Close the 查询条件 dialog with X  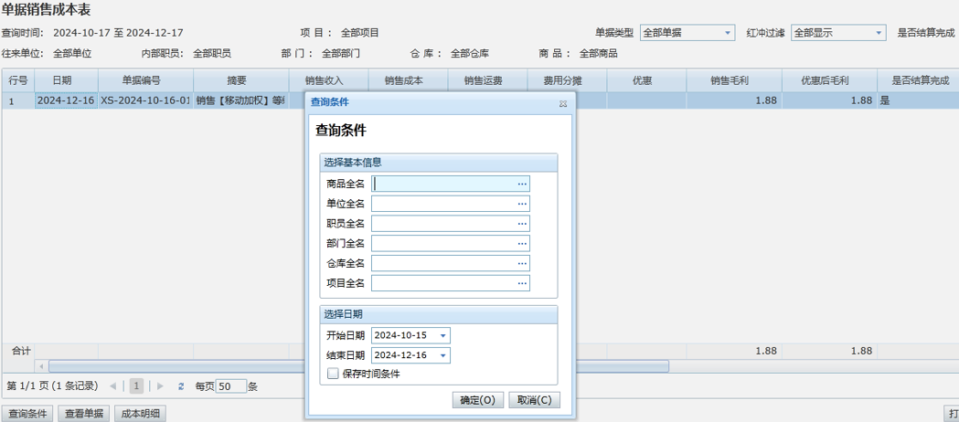pos(563,103)
